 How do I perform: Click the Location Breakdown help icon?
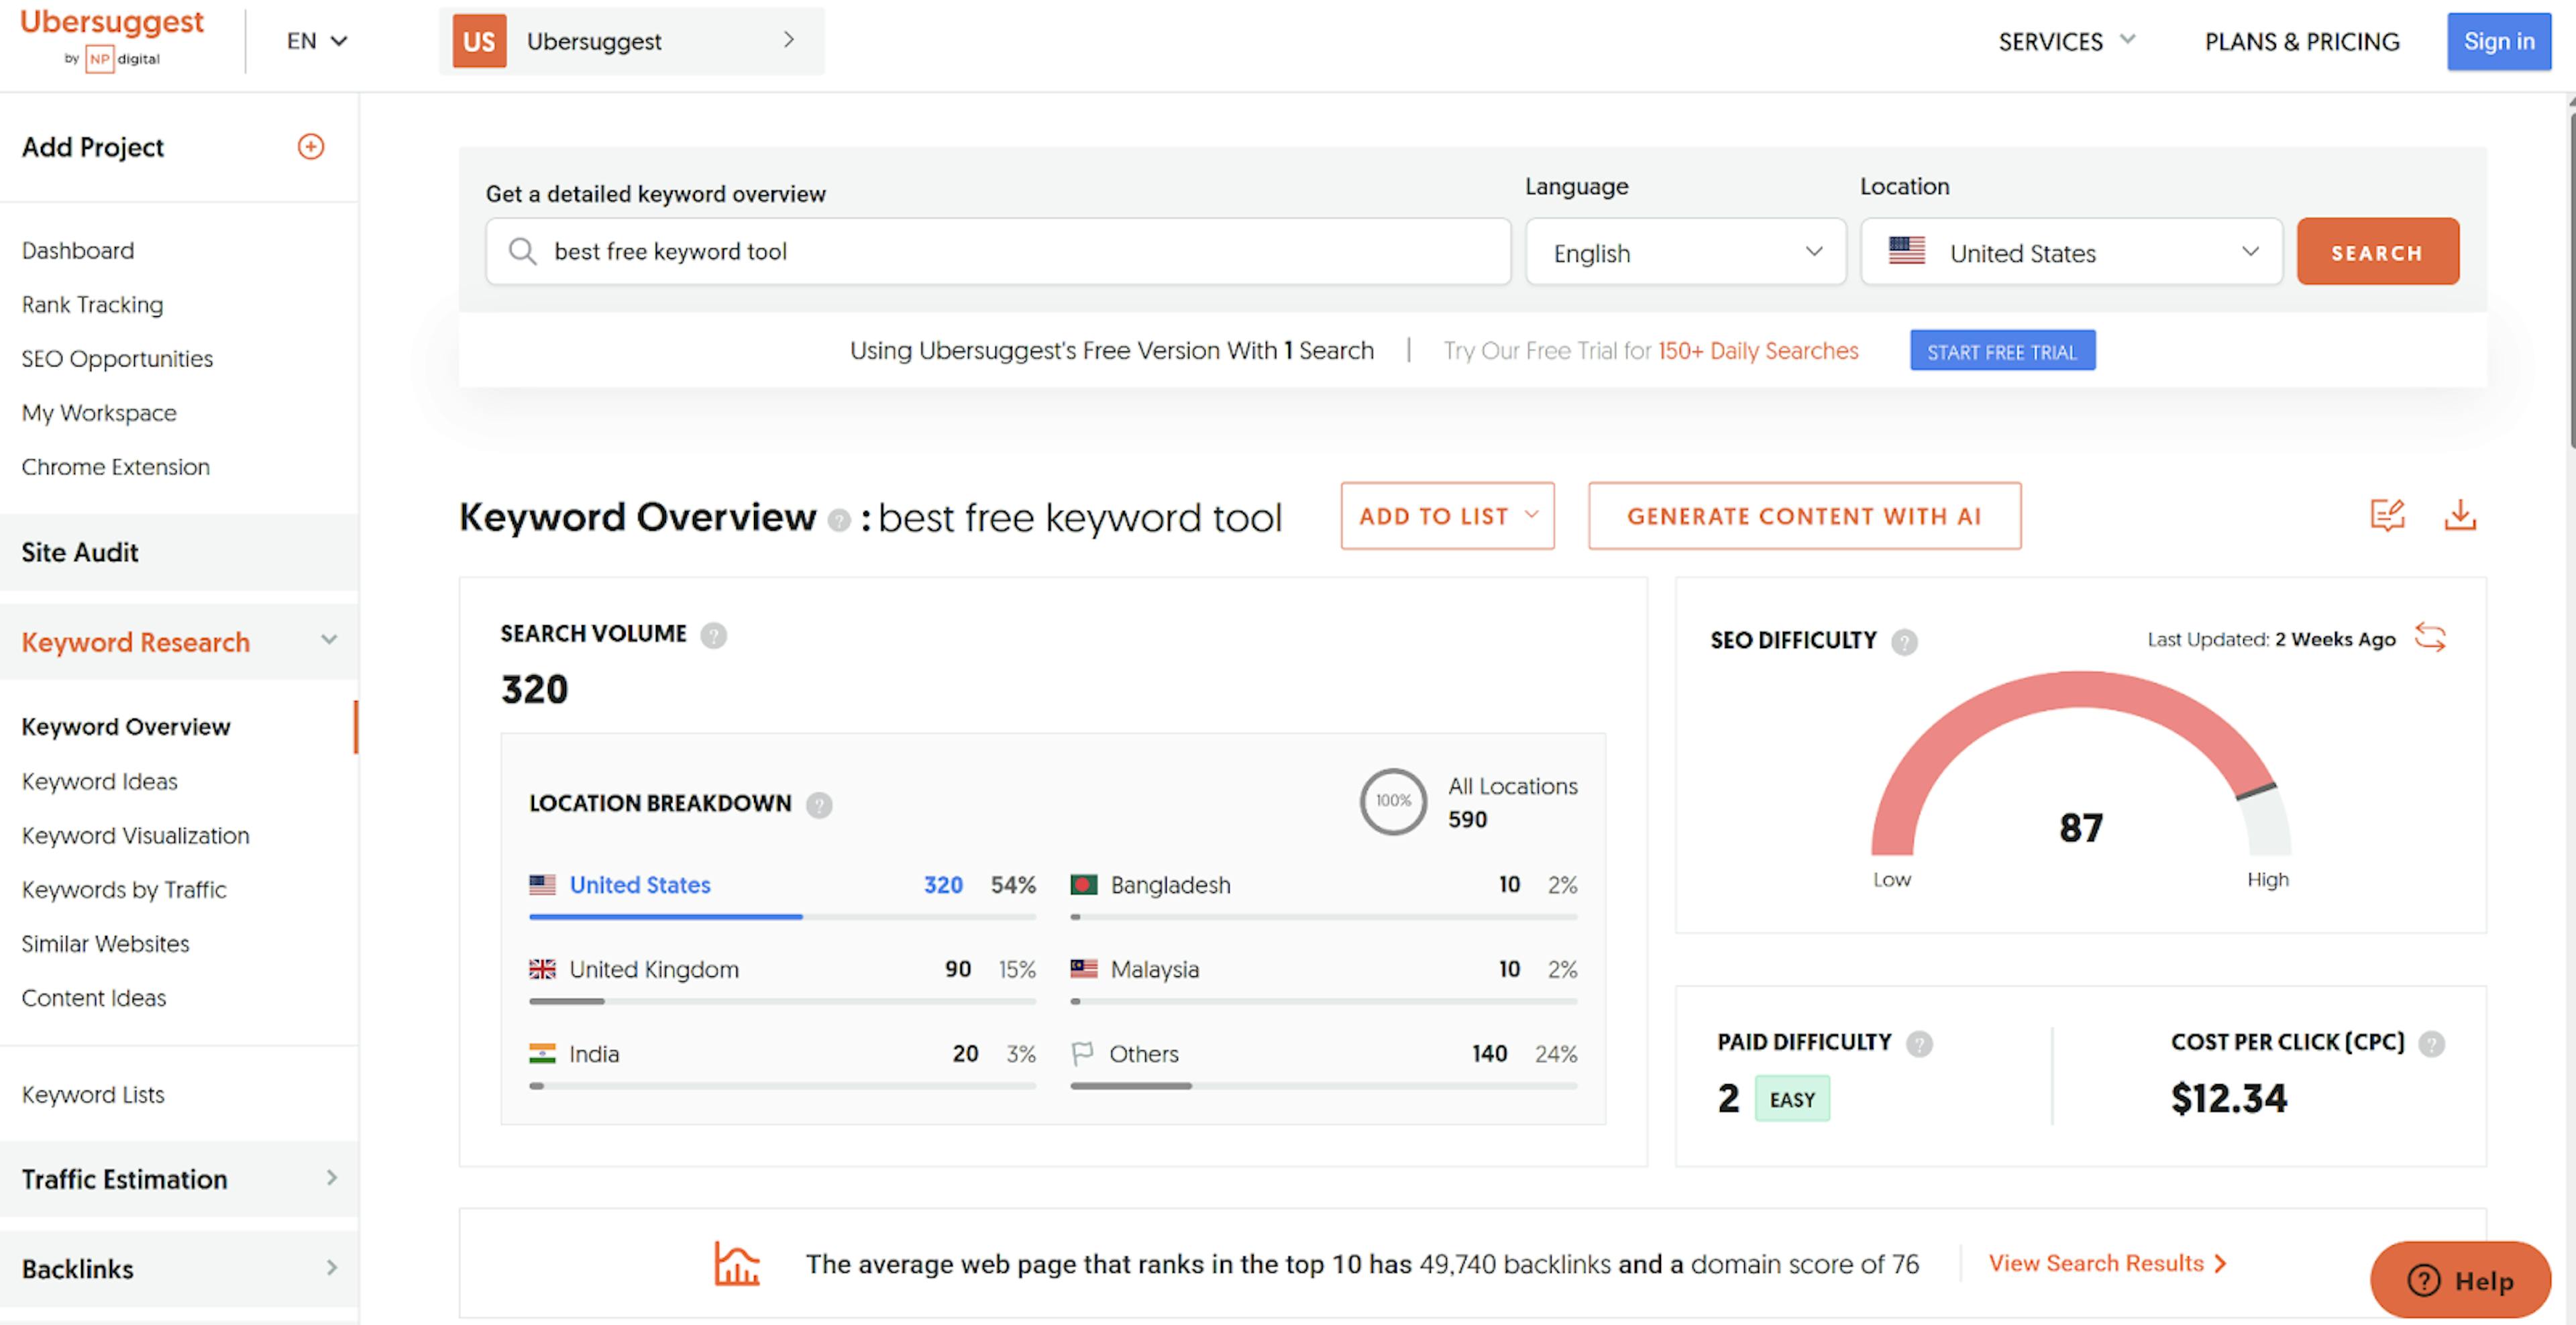[819, 805]
